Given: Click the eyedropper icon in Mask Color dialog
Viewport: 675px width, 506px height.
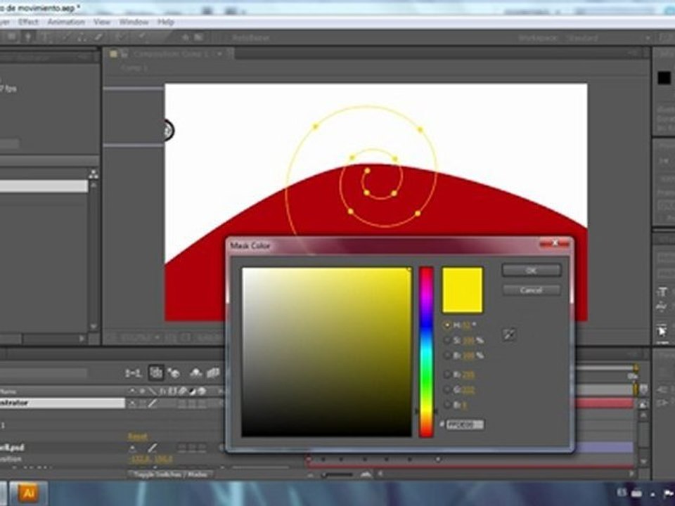Looking at the screenshot, I should point(509,335).
